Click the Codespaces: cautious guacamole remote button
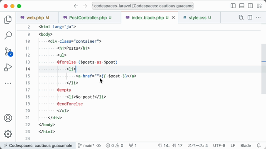 tap(38, 145)
